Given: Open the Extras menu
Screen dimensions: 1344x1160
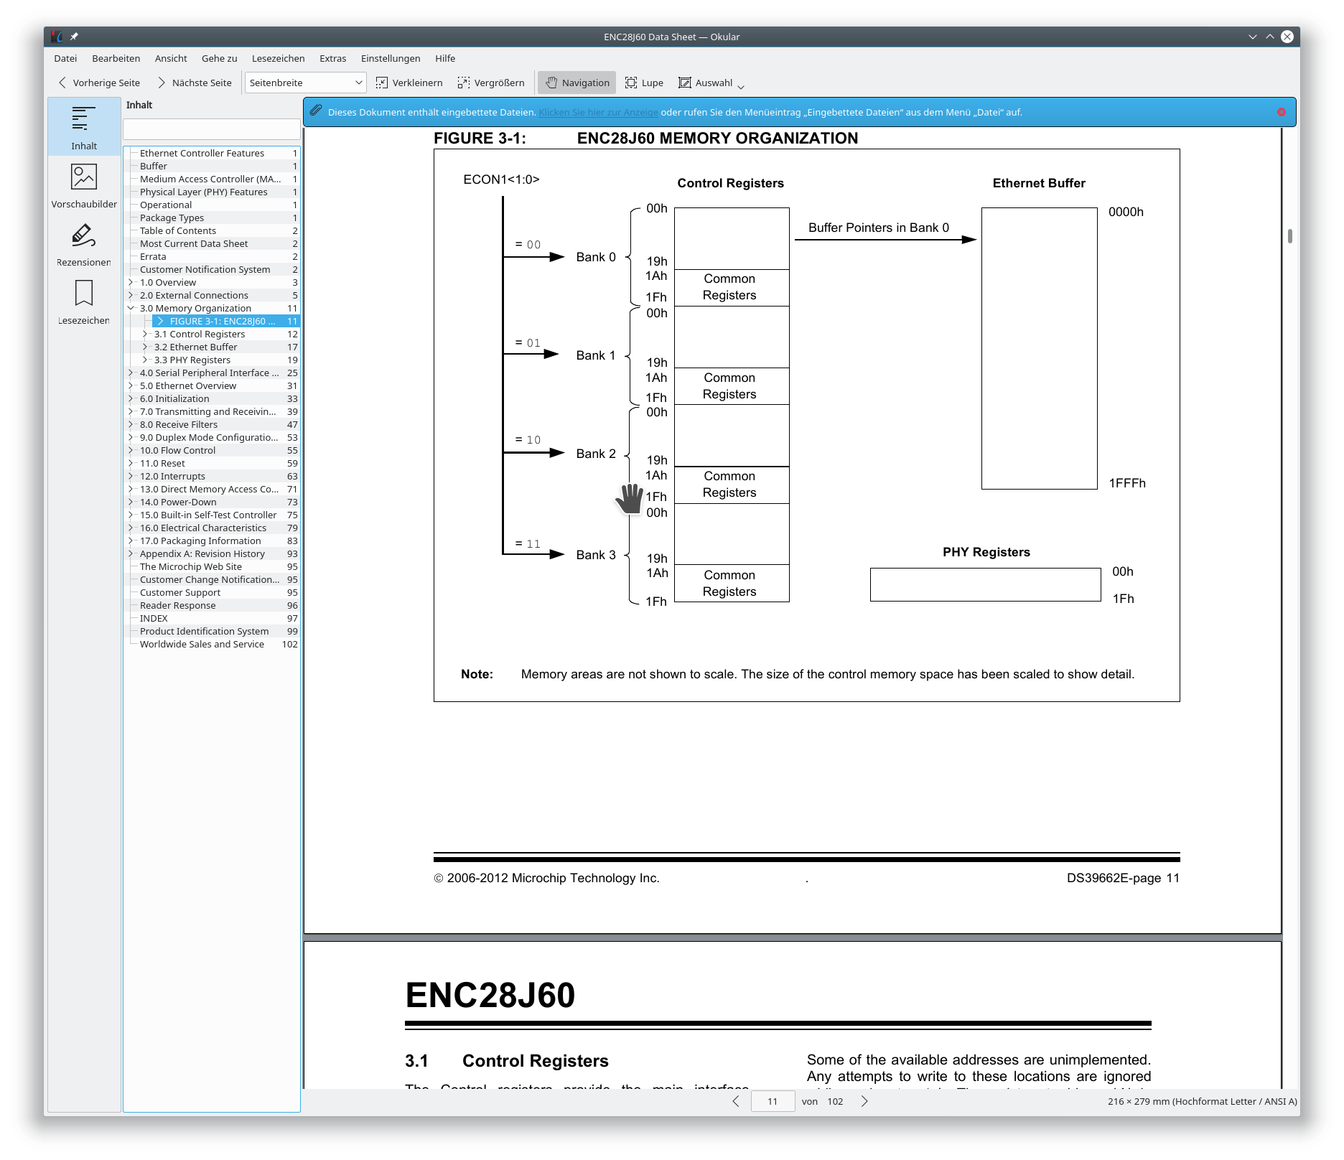Looking at the screenshot, I should 332,58.
